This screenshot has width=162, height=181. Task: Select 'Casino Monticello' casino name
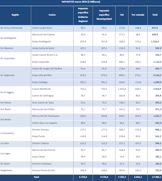click(41, 89)
